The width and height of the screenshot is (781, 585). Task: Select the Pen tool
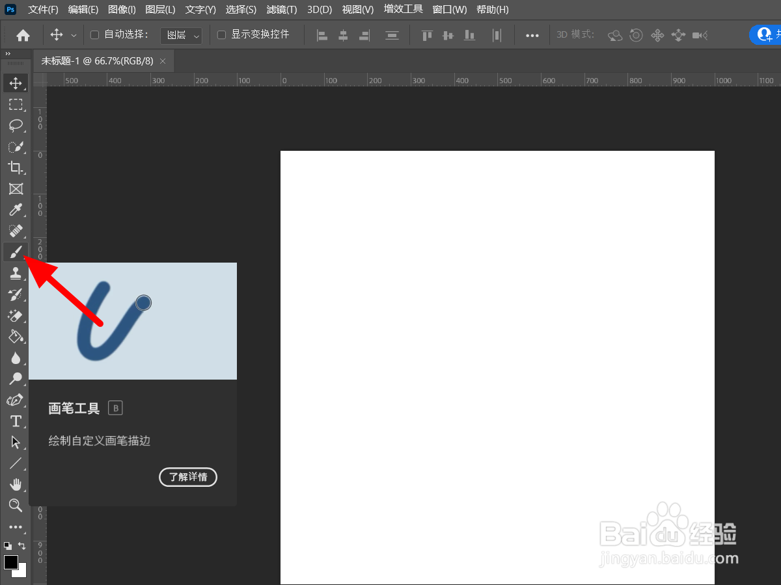pyautogui.click(x=16, y=400)
